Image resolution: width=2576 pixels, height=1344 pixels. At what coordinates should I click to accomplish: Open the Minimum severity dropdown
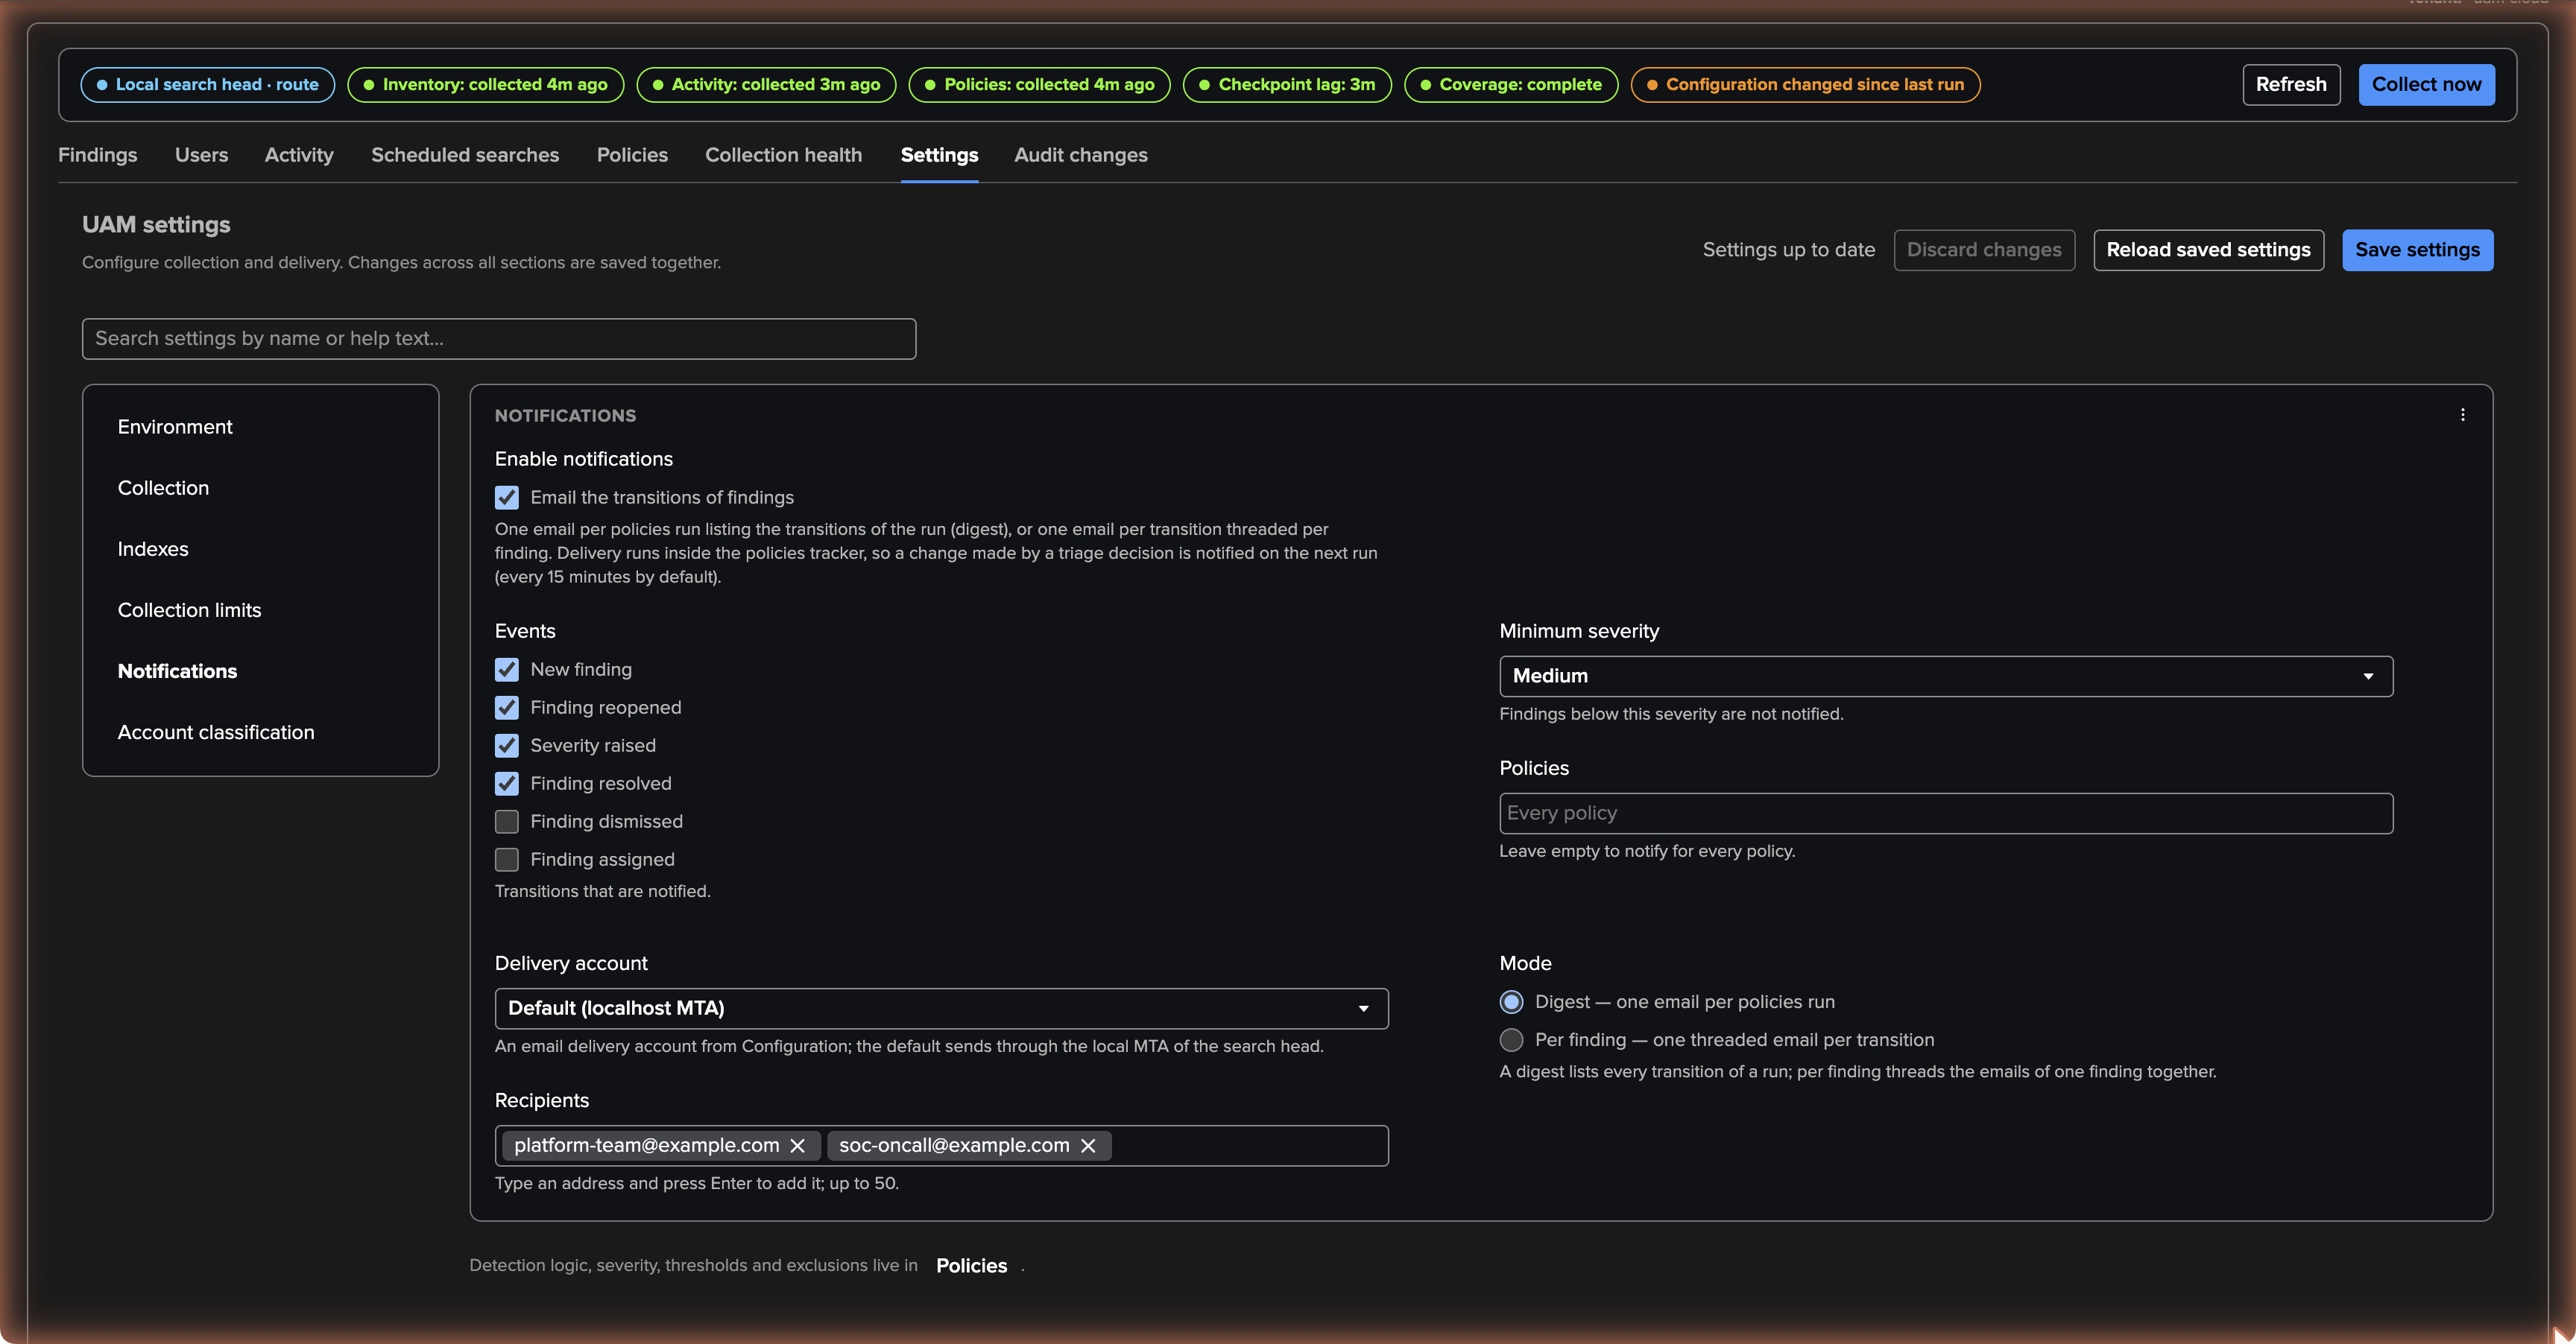click(x=1945, y=676)
